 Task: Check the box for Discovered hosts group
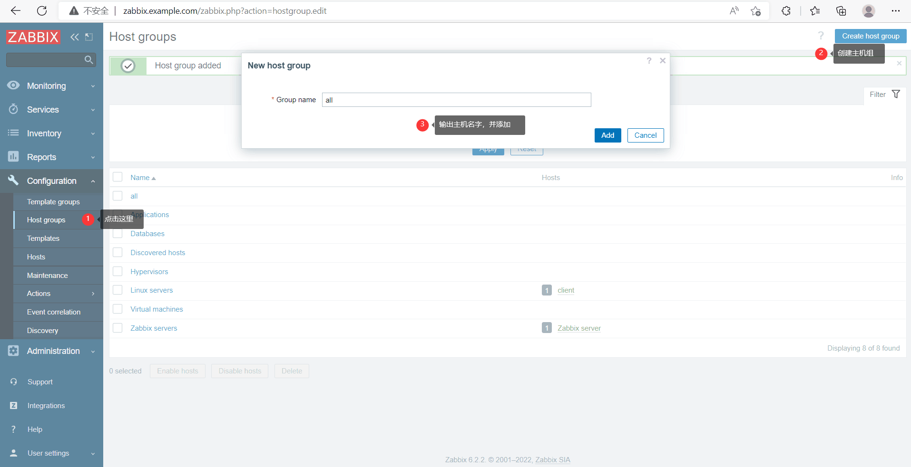[x=118, y=252]
